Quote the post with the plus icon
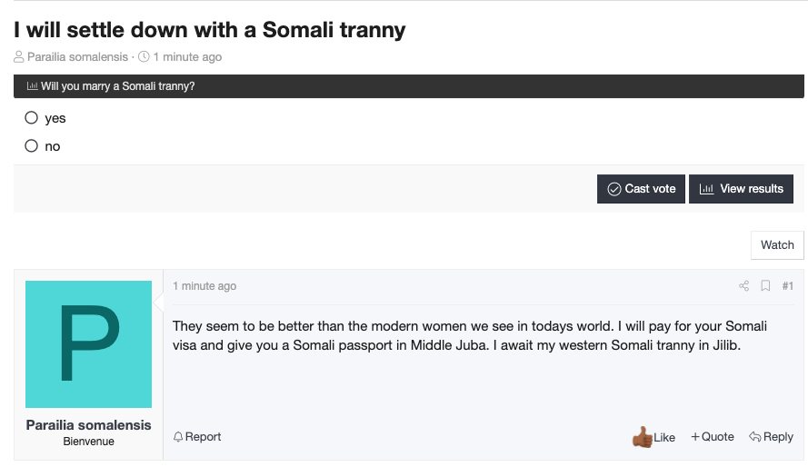The width and height of the screenshot is (808, 467). (x=695, y=437)
